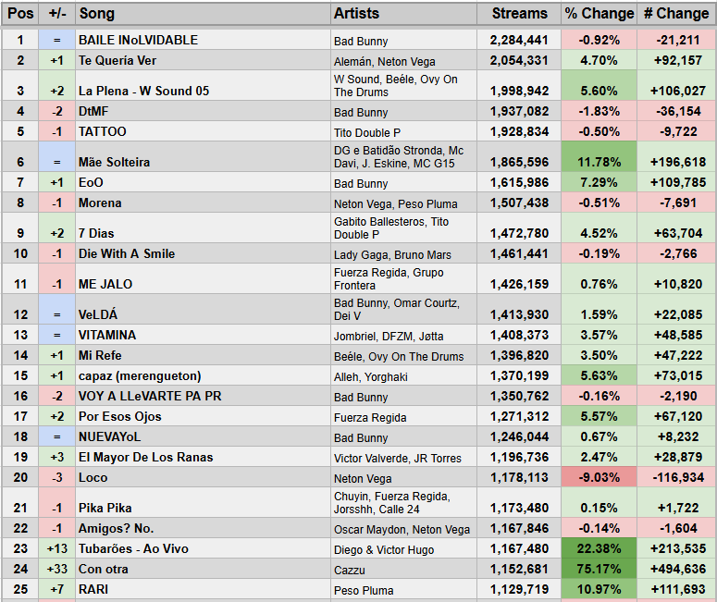717x602 pixels.
Task: Click the -3 position change cell
Action: pyautogui.click(x=57, y=477)
